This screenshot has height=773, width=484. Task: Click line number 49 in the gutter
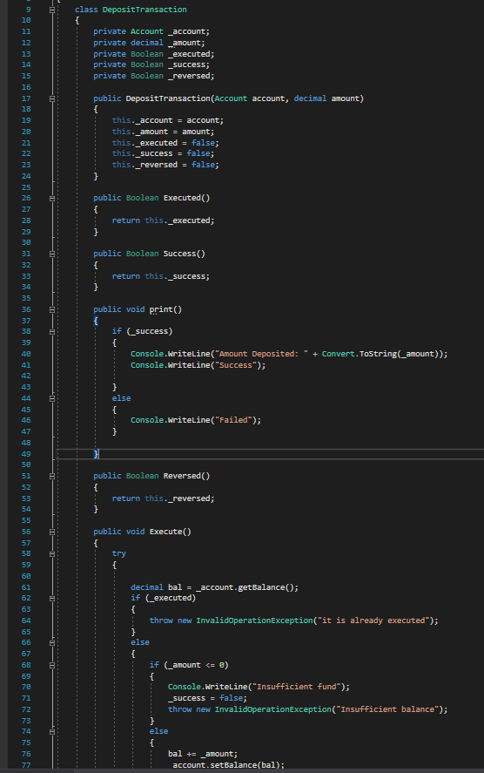pyautogui.click(x=26, y=454)
